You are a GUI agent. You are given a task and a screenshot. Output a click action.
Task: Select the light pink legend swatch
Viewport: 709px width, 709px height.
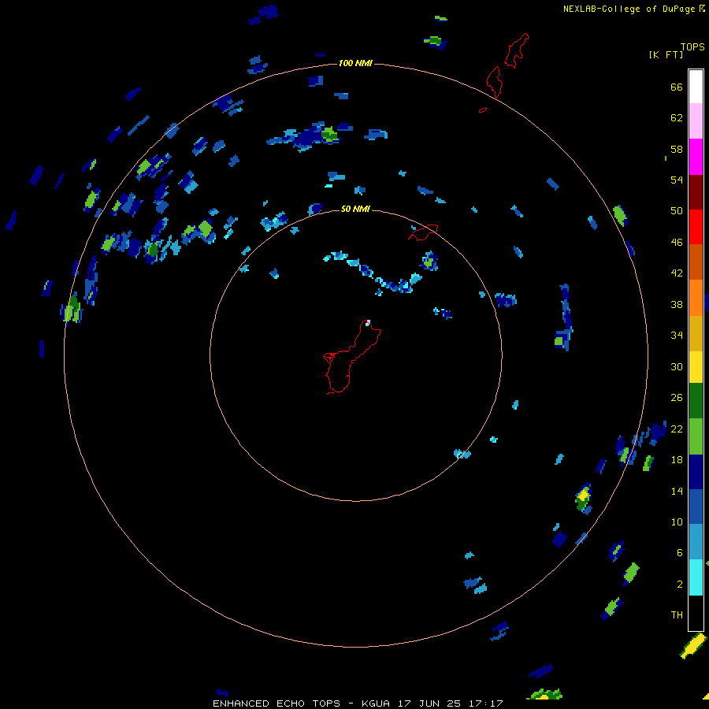point(696,121)
